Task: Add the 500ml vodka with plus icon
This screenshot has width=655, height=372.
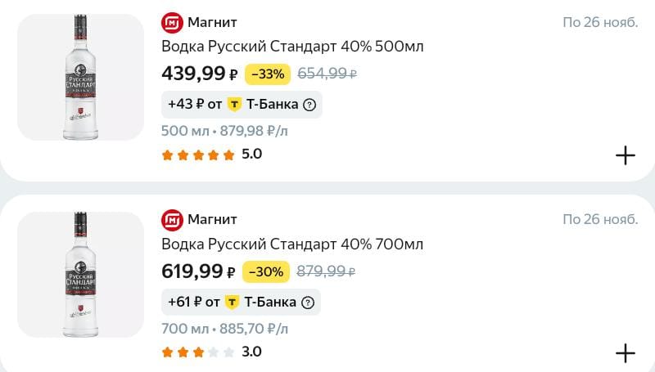Action: tap(625, 155)
